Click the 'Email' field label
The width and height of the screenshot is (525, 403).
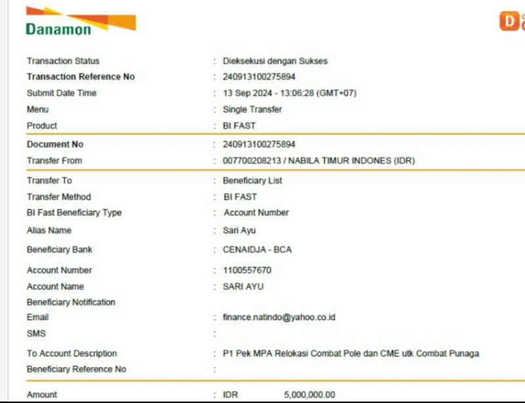[37, 317]
